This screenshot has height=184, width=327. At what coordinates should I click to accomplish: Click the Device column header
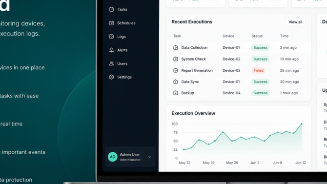[228, 36]
